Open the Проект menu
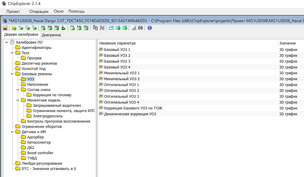Viewport: 304px width, 177px height. point(13,11)
